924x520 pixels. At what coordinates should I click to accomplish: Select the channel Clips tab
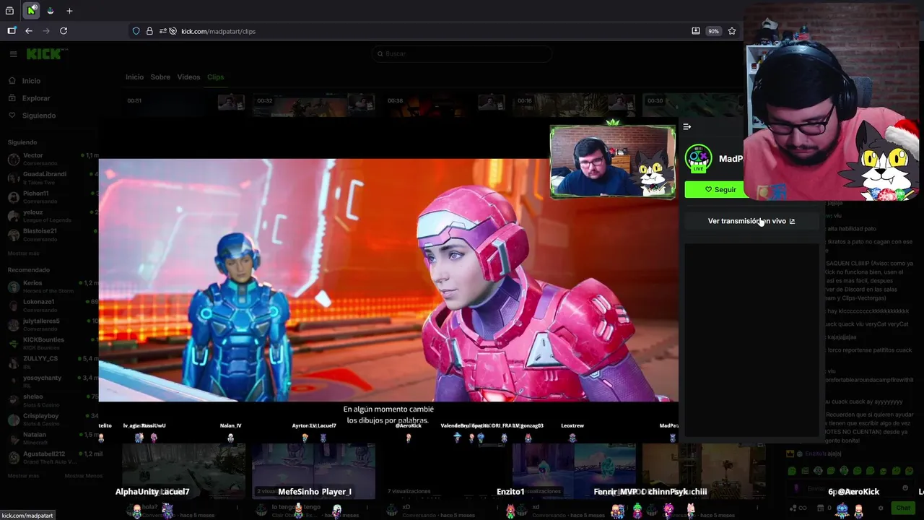[x=215, y=77]
